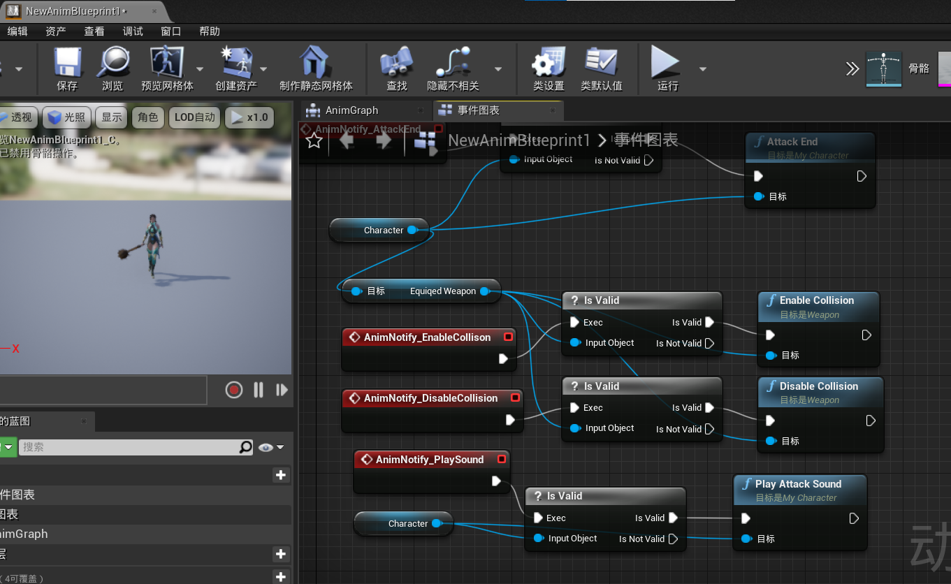Image resolution: width=951 pixels, height=584 pixels.
Task: Open the 资产 menu
Action: (x=56, y=31)
